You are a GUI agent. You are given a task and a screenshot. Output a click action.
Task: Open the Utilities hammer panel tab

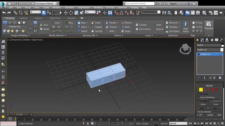point(221,40)
